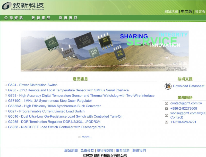Viewport: 206px width, 157px height.
Task: Click phone icon beside +886-2-82273608
Action: (x=166, y=108)
